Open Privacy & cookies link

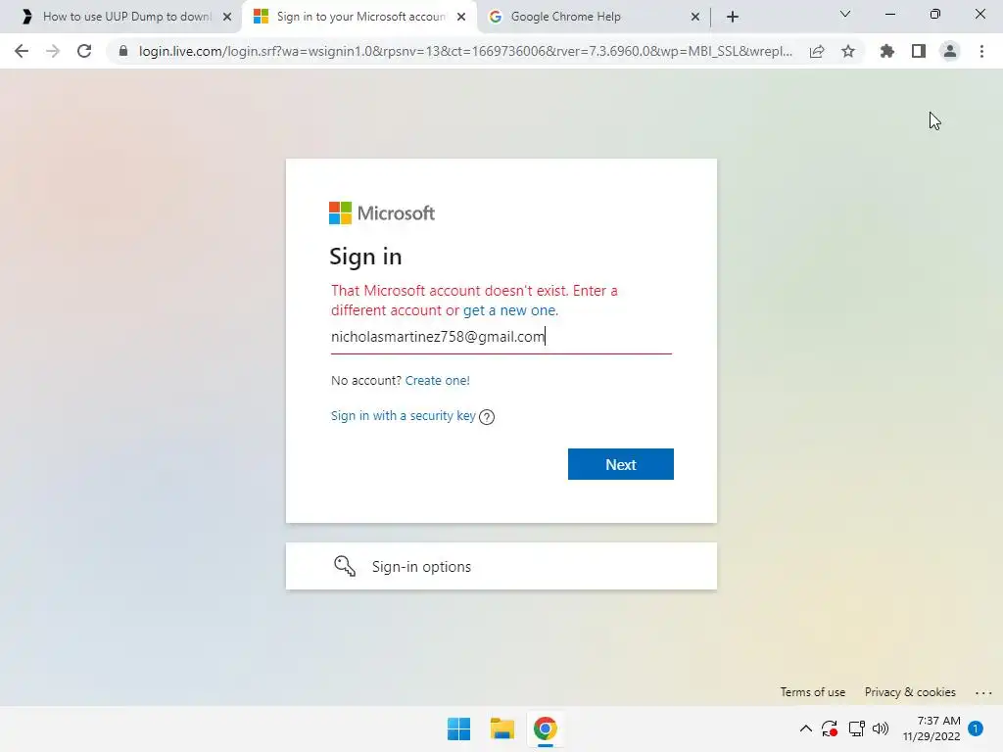pyautogui.click(x=910, y=692)
